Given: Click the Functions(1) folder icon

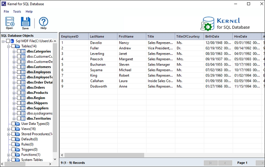Looking at the screenshot, I should [x=17, y=155].
